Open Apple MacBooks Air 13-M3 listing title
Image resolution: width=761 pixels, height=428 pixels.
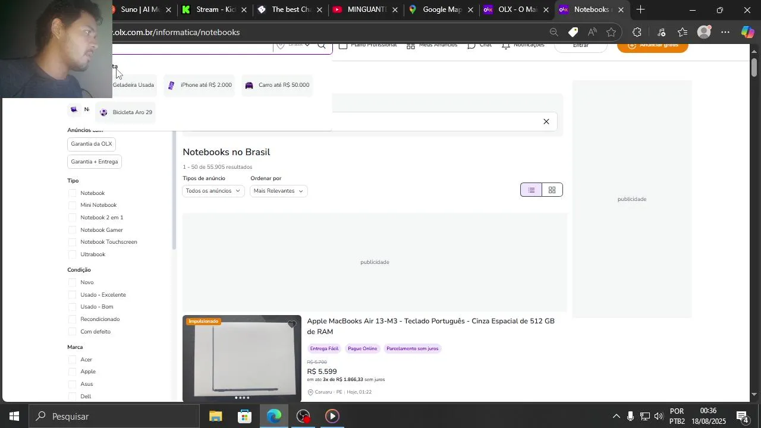pyautogui.click(x=430, y=326)
